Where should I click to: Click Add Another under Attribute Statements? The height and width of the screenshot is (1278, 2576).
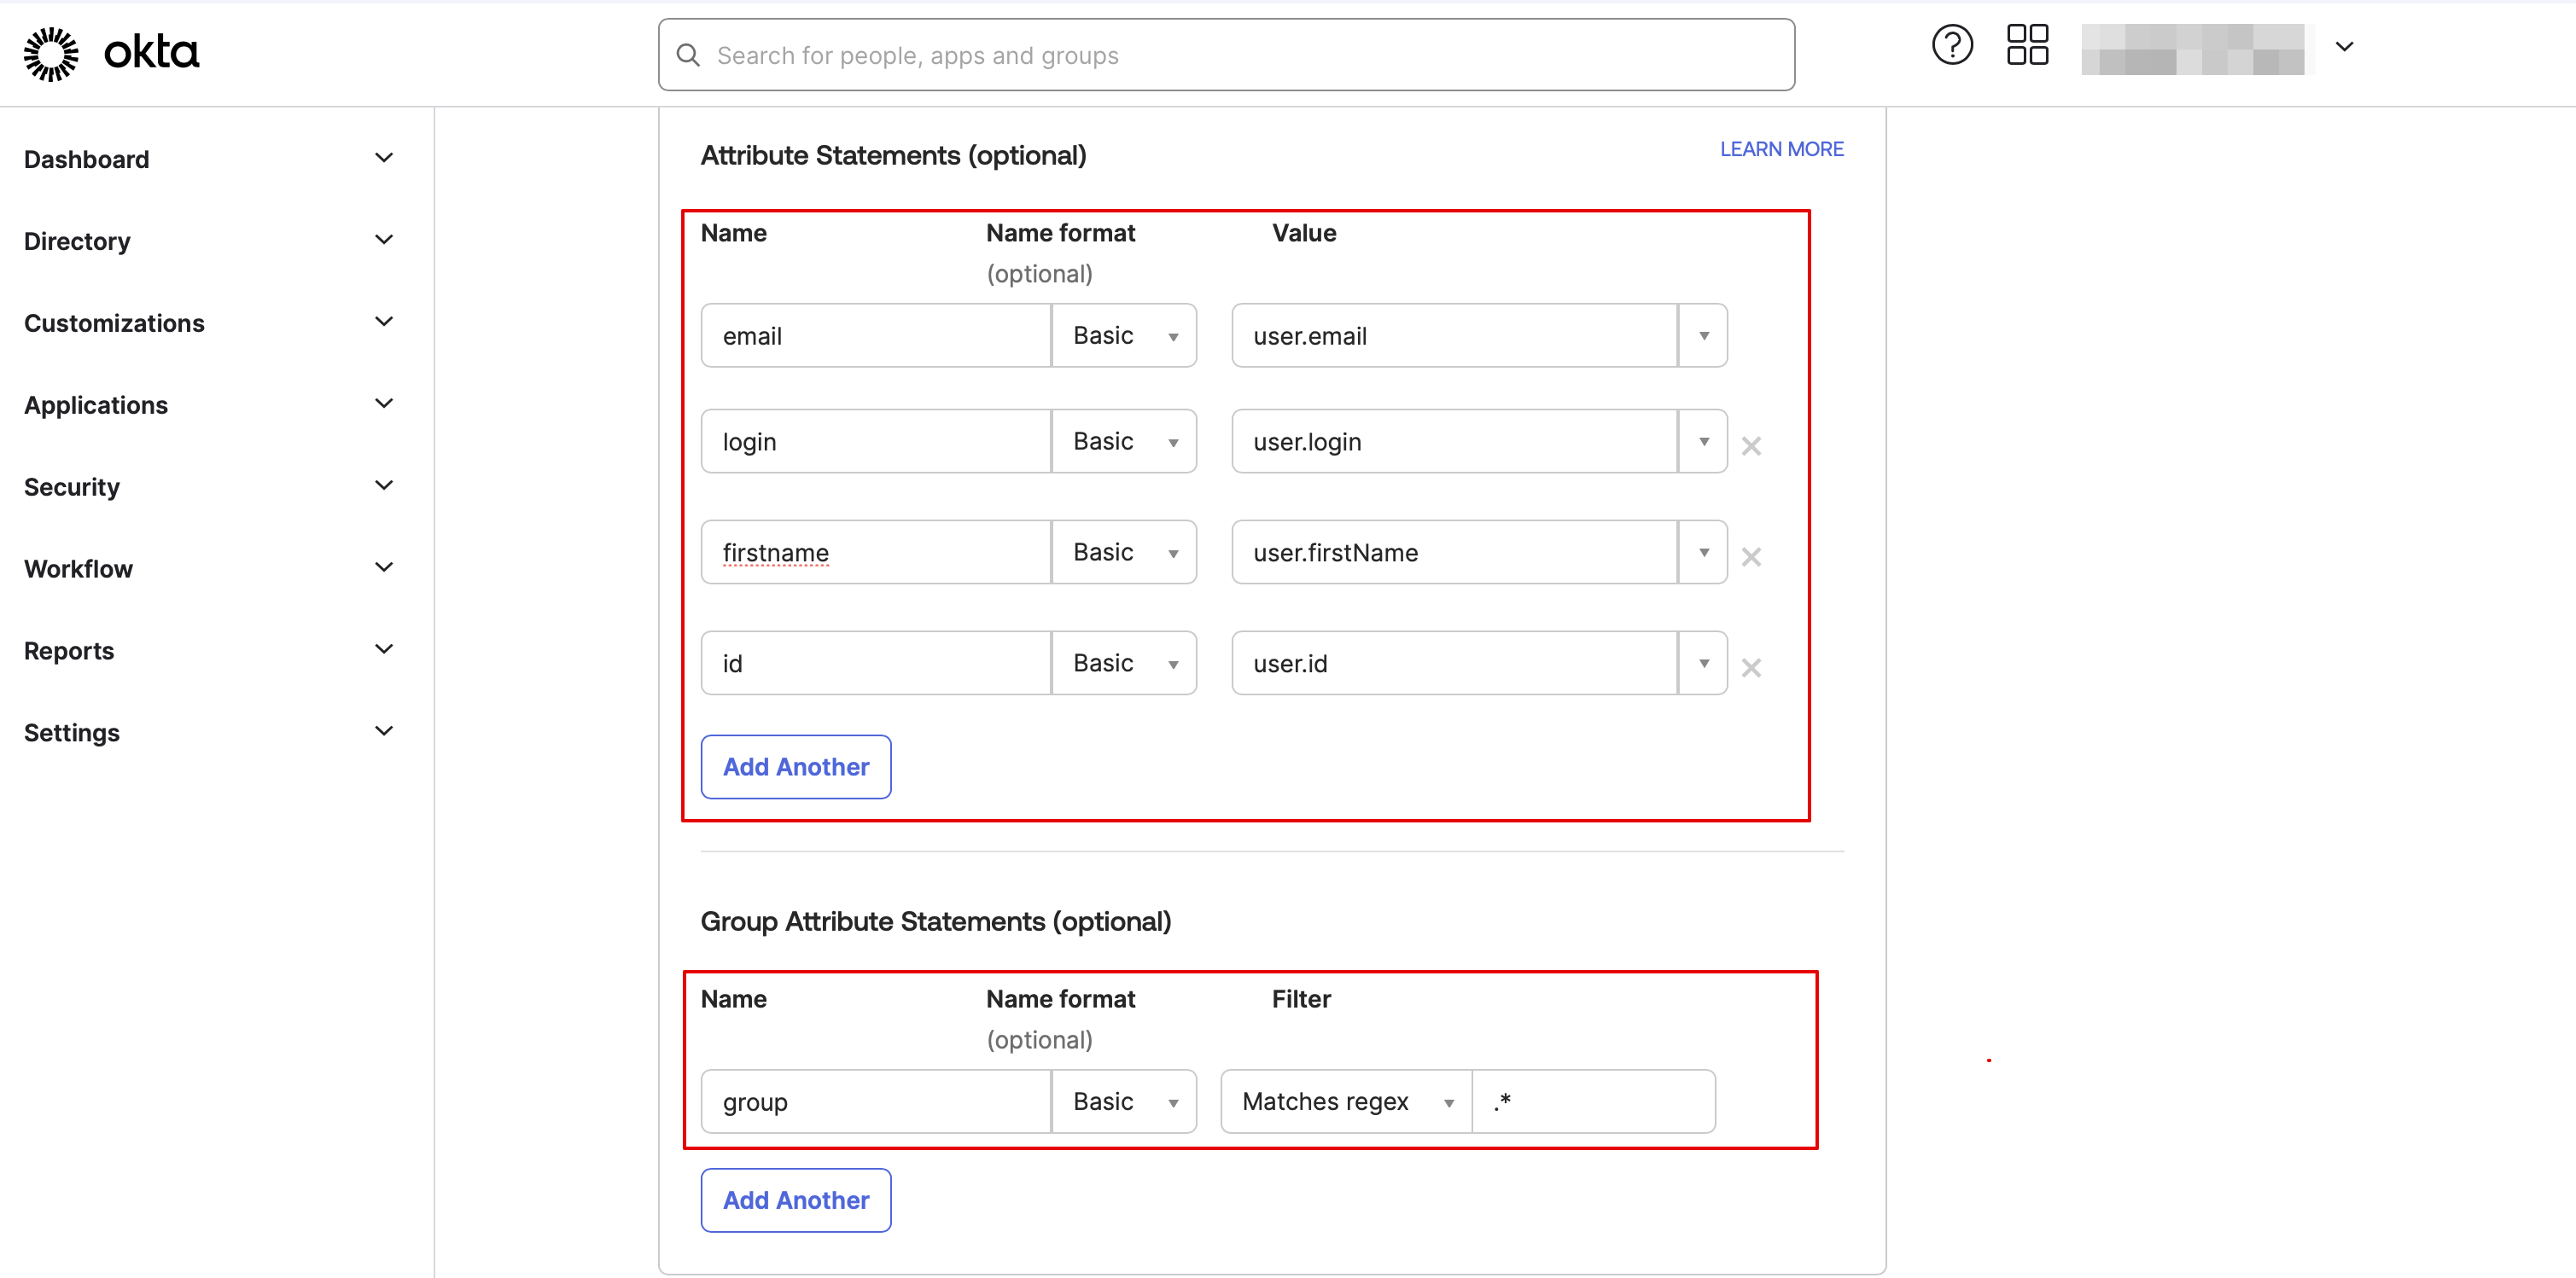coord(796,766)
